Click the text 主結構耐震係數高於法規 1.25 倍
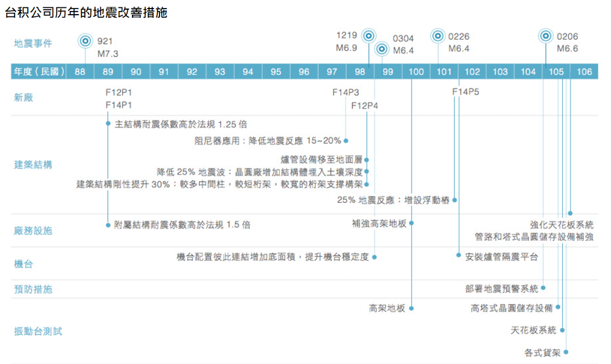 181,124
